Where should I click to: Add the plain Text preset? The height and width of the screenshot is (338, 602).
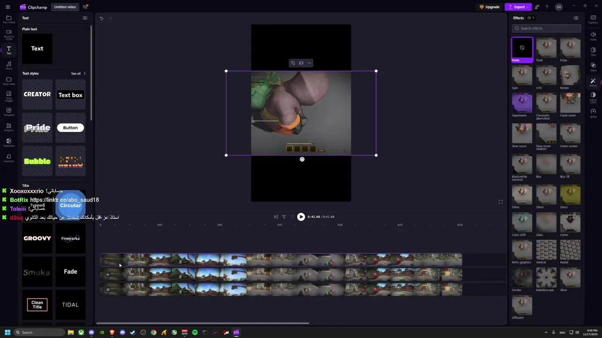[37, 48]
